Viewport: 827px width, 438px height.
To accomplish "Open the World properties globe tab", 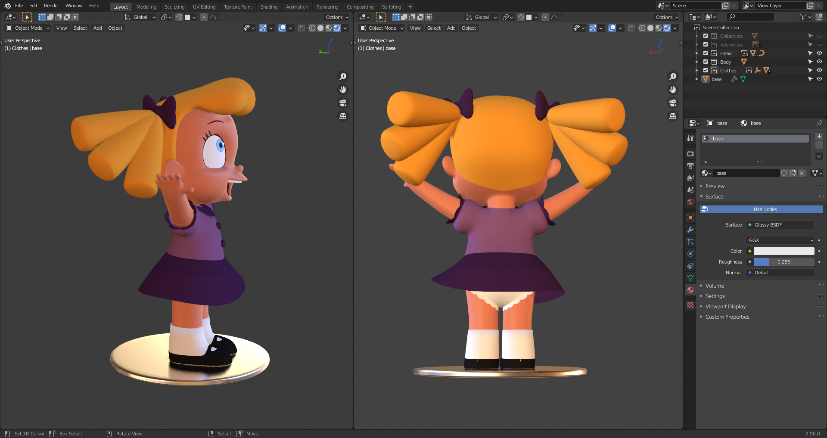I will pyautogui.click(x=690, y=202).
